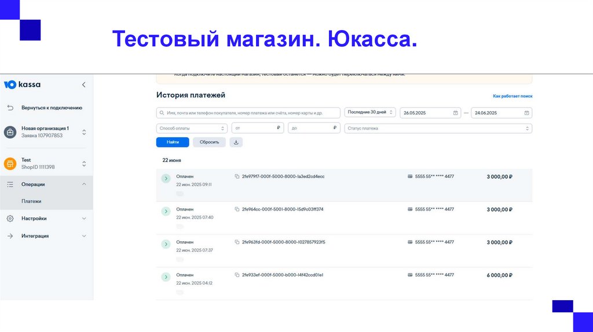593x332 pixels.
Task: Open Статус платежа dropdown
Action: (x=438, y=128)
